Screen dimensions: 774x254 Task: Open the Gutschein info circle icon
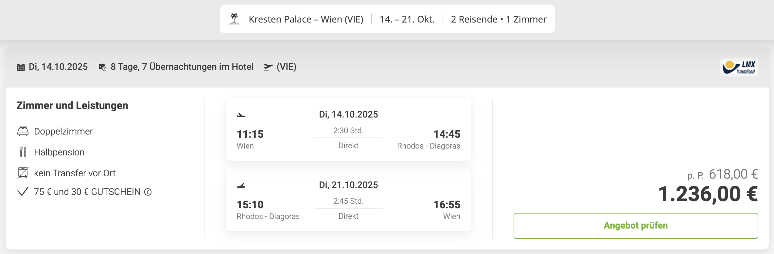[x=148, y=192]
